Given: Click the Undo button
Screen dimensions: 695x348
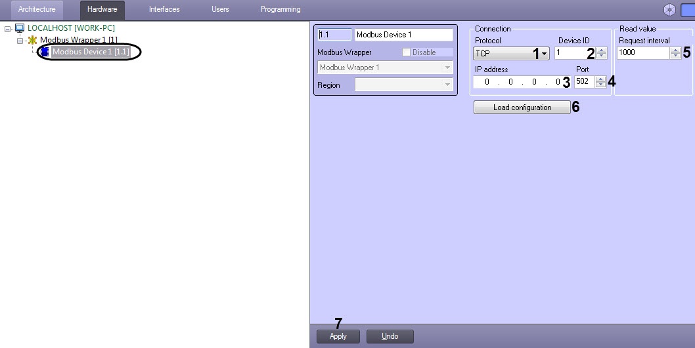Looking at the screenshot, I should tap(390, 336).
